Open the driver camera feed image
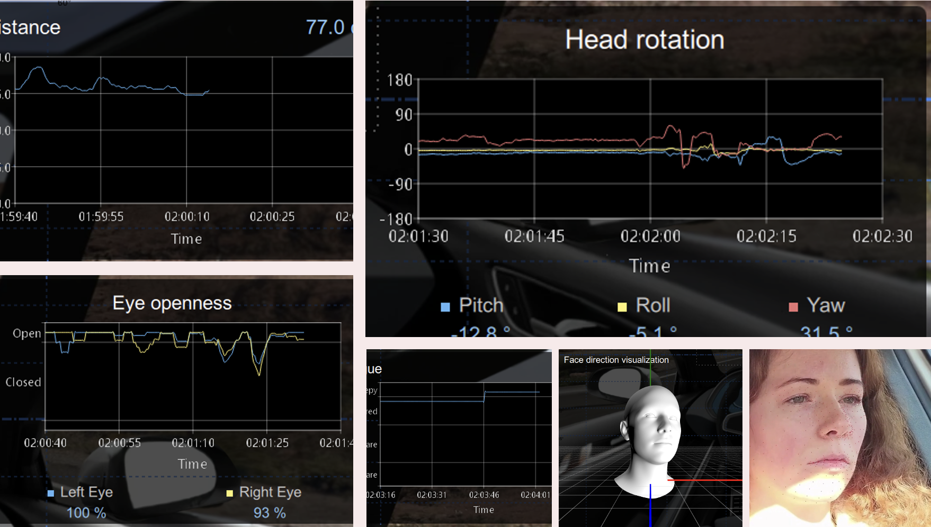Image resolution: width=931 pixels, height=527 pixels. click(839, 438)
